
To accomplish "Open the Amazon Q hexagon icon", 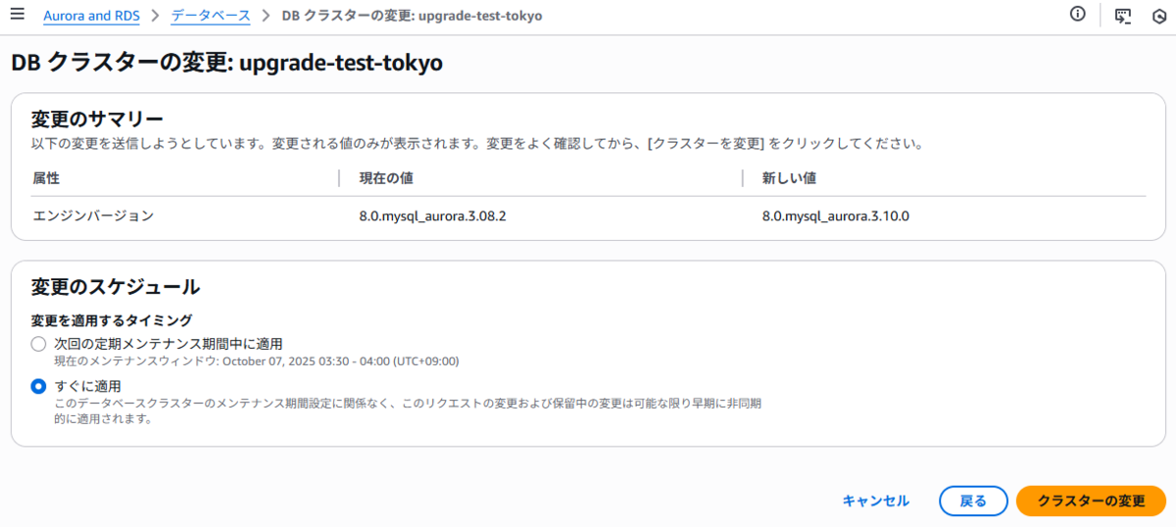I will pyautogui.click(x=1159, y=17).
